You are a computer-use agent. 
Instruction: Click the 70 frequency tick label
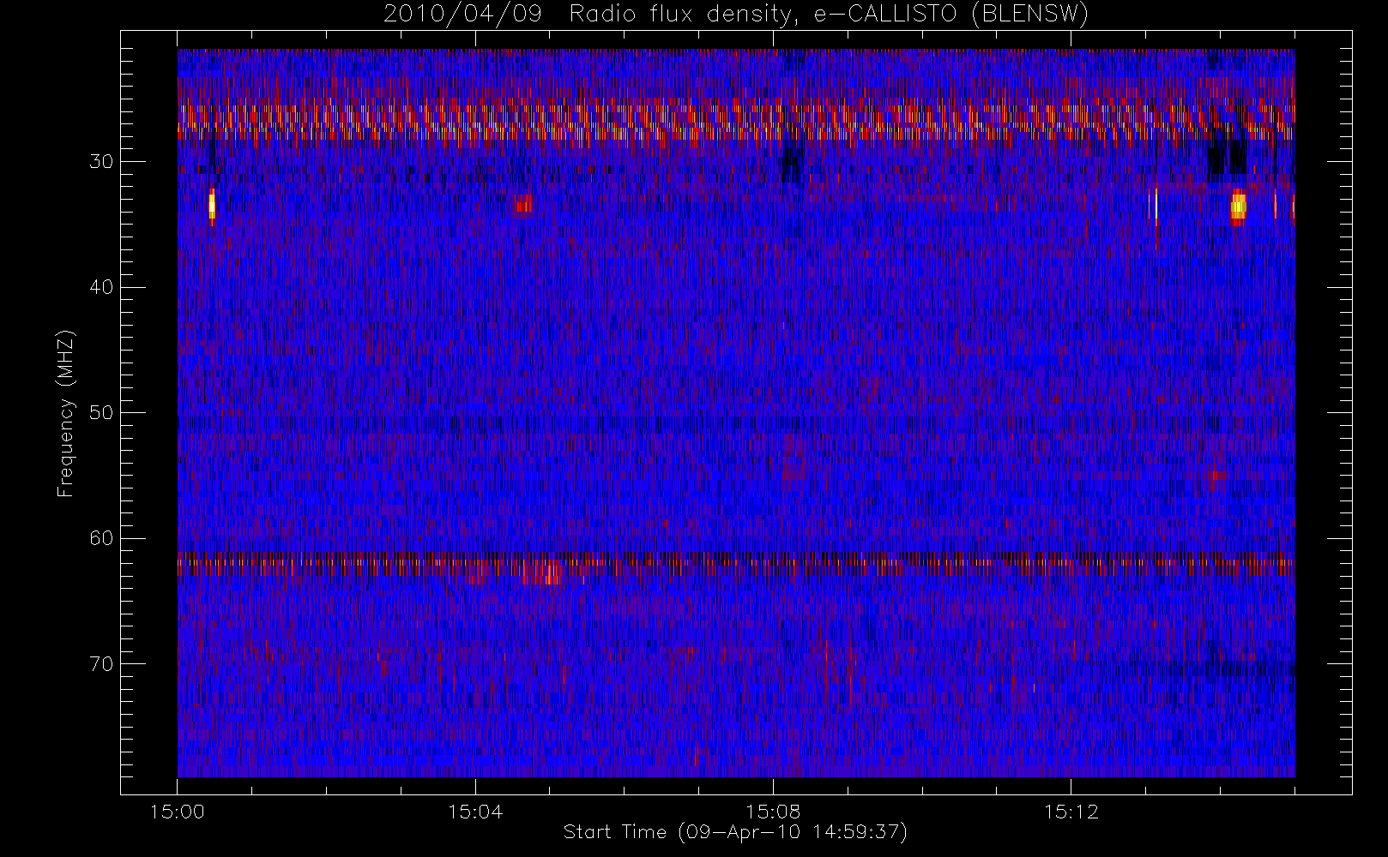tap(101, 664)
